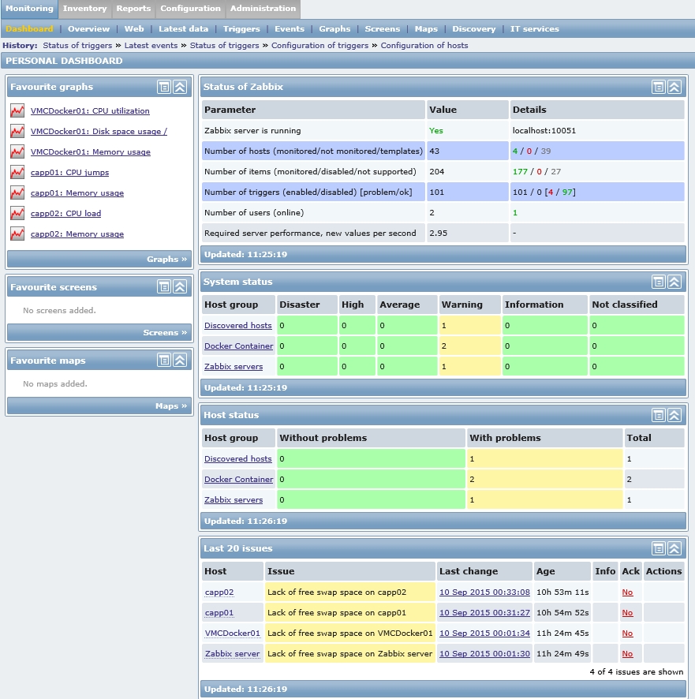Viewport: 695px width, 699px height.
Task: Click graph icon beside capp01: CPU jumps
Action: 17,172
